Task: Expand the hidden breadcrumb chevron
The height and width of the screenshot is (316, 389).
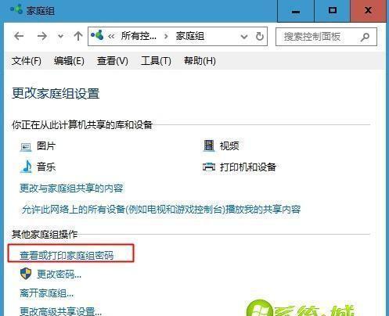Action: (111, 37)
